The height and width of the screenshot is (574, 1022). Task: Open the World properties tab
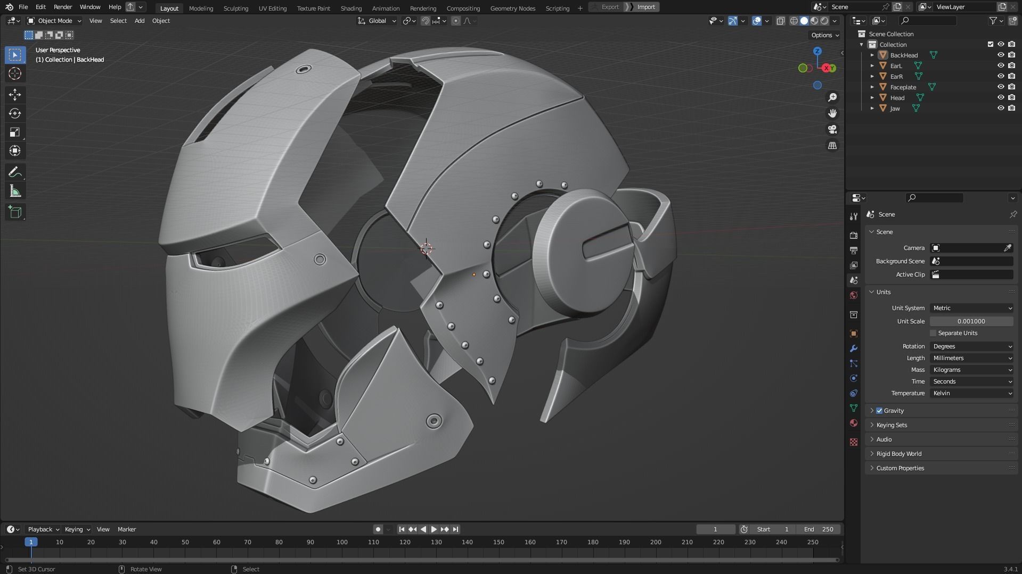854,295
